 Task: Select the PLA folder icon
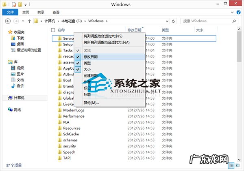click(x=60, y=122)
